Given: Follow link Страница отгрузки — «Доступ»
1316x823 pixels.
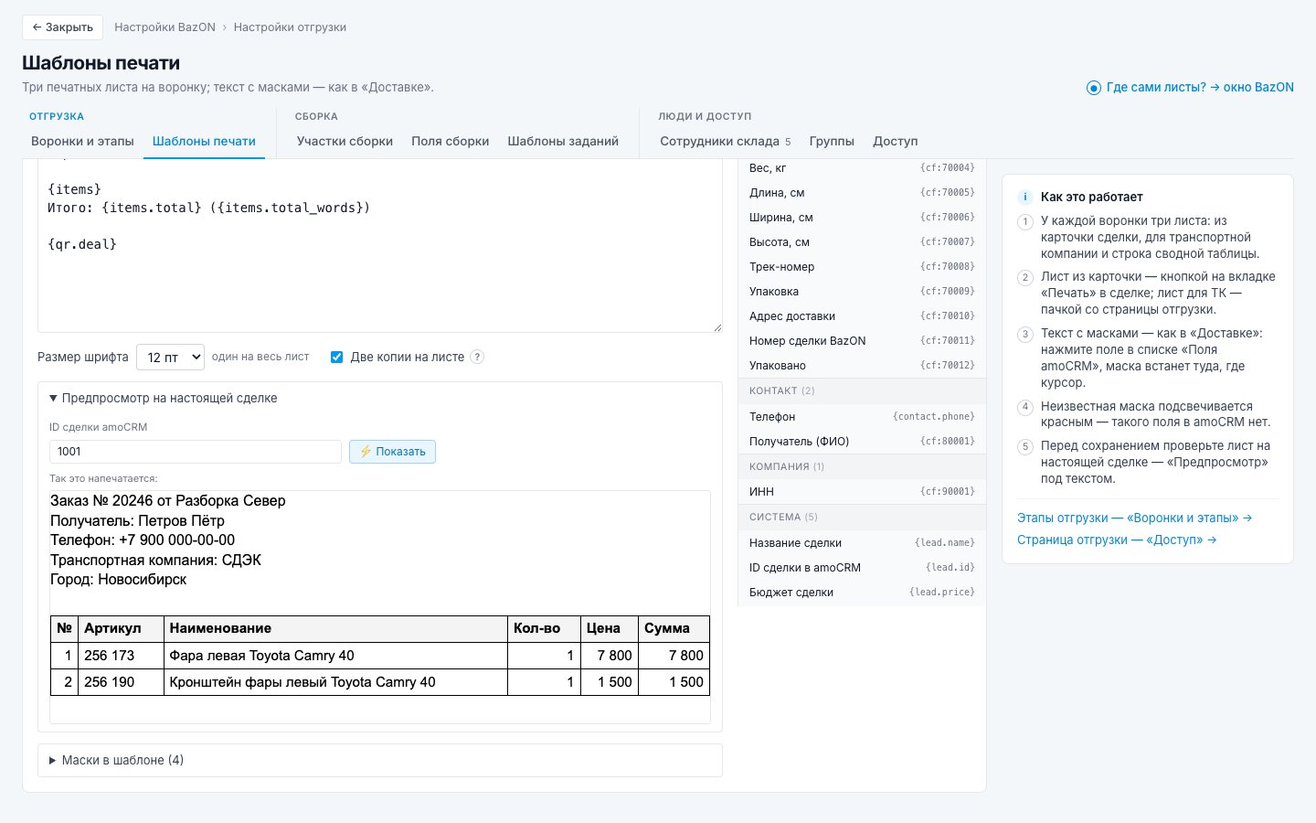Looking at the screenshot, I should pos(1117,540).
